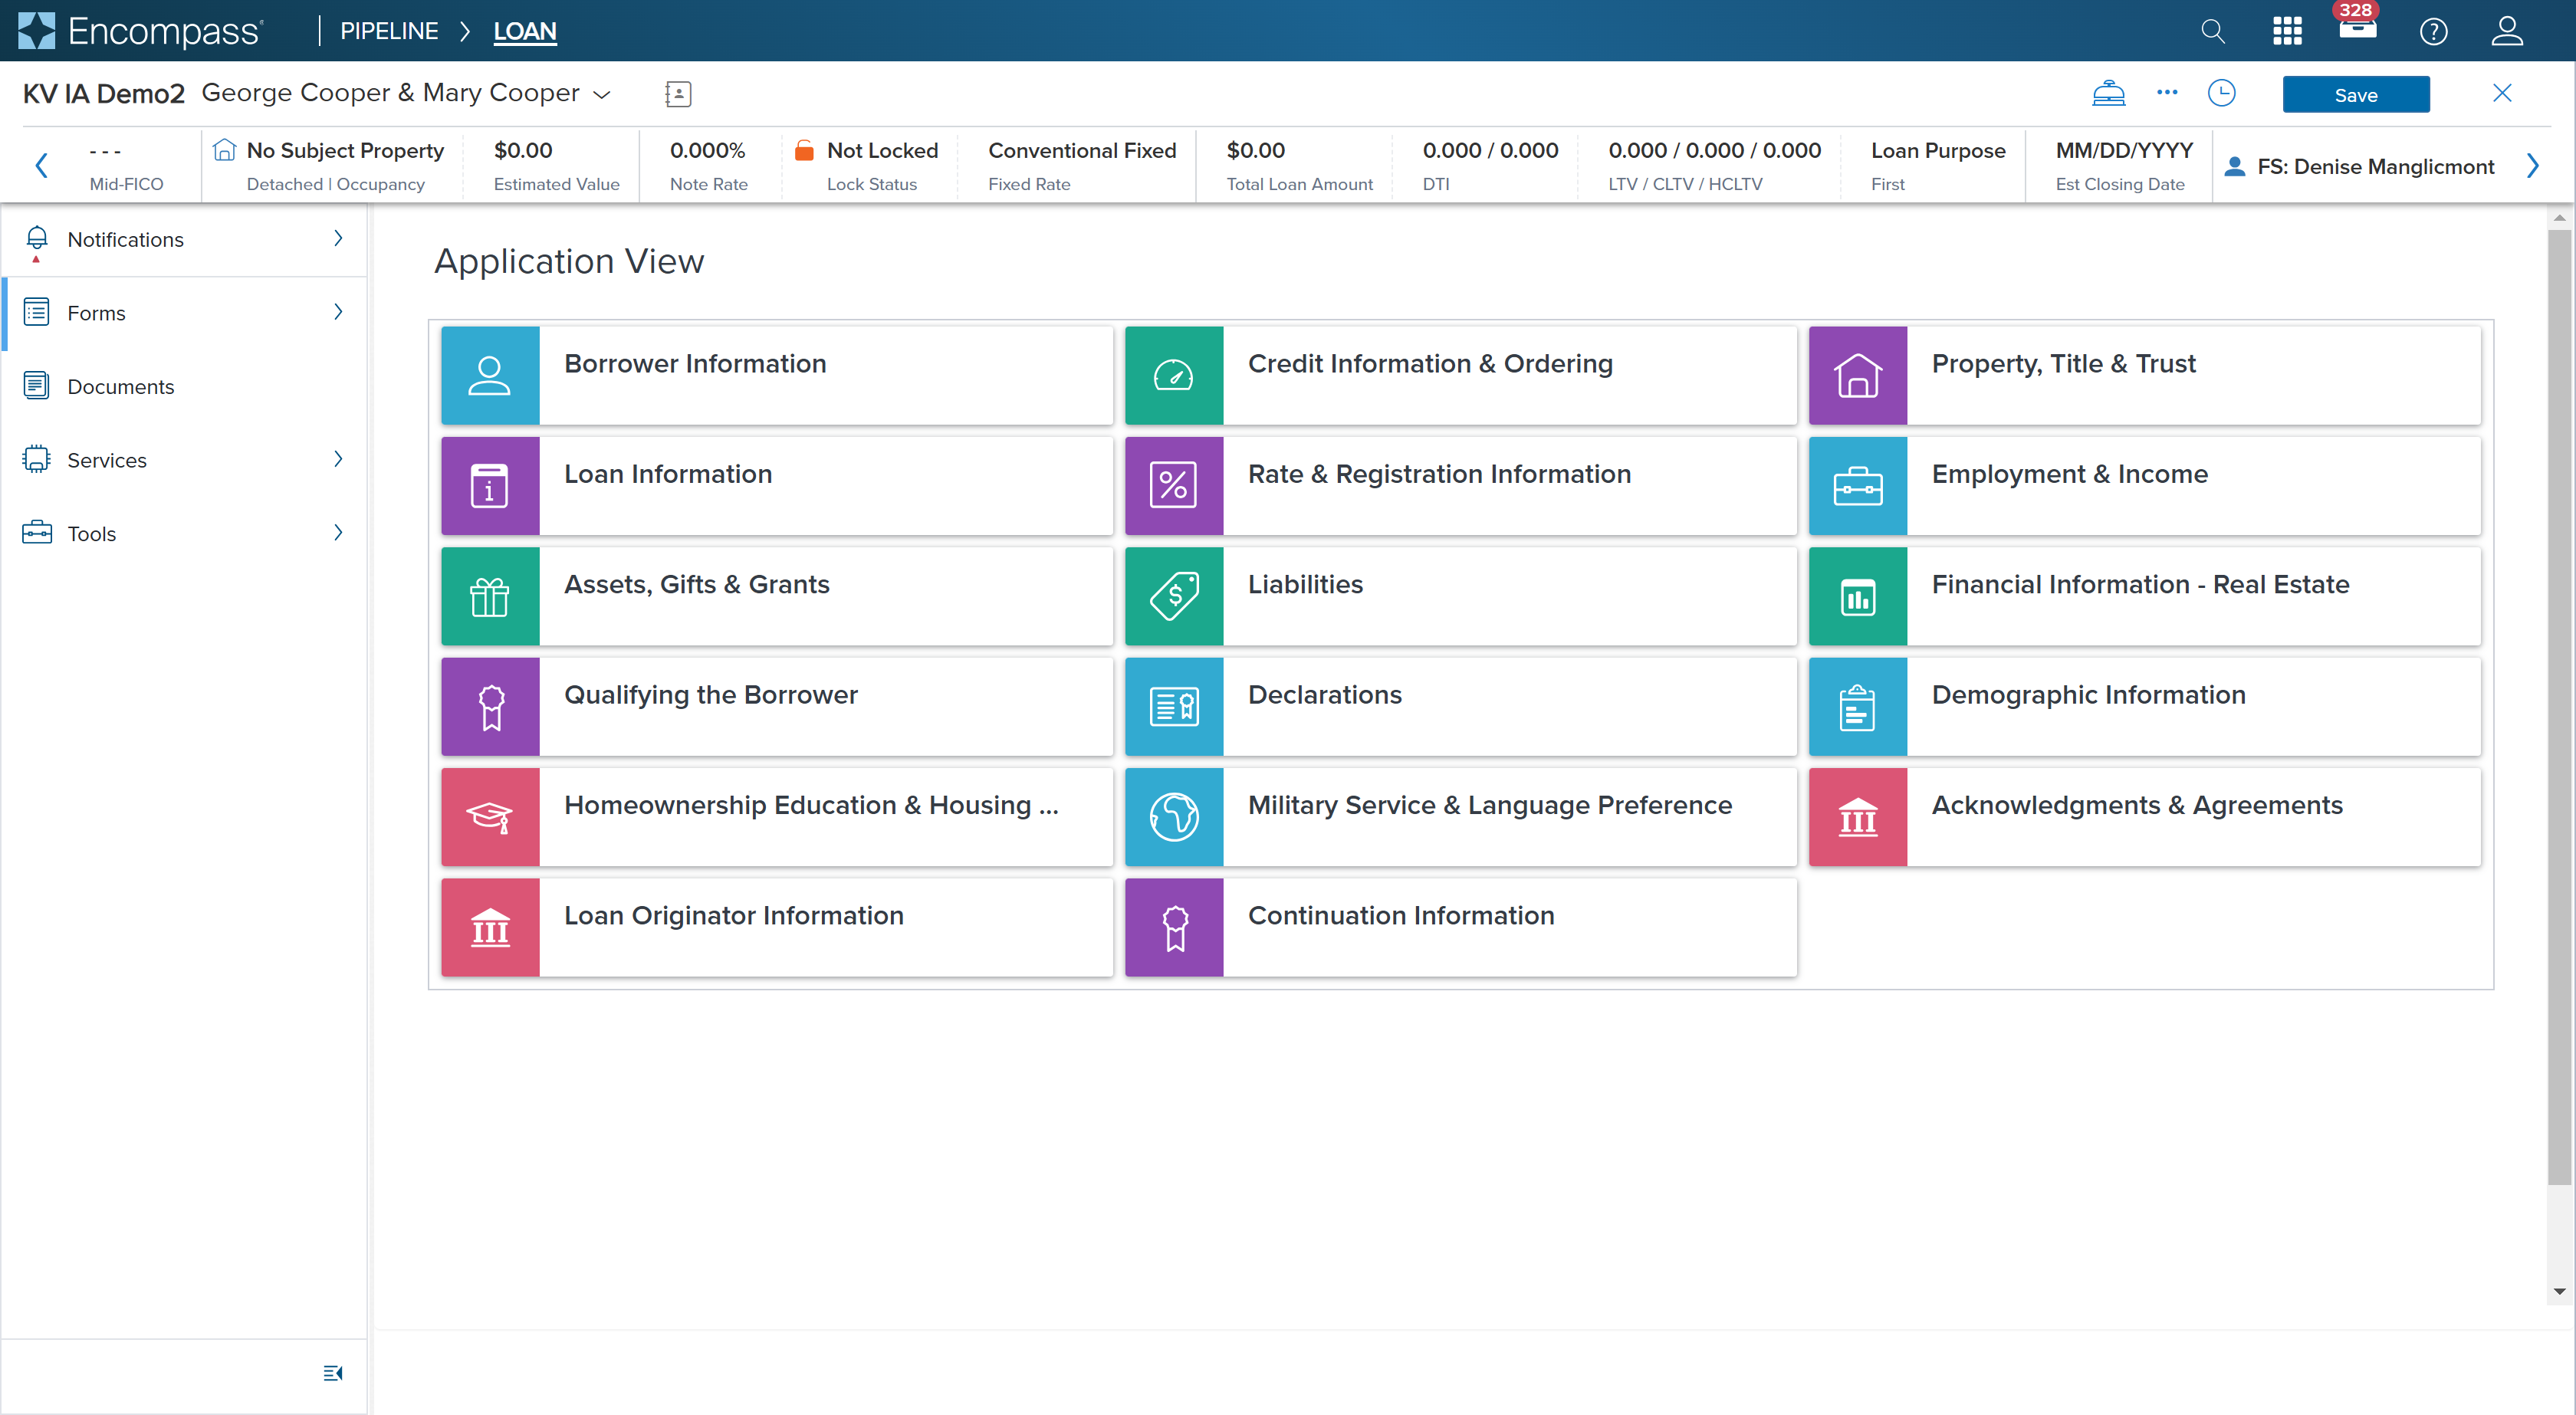This screenshot has width=2576, height=1415.
Task: Open the Loan Information card title
Action: pyautogui.click(x=668, y=474)
